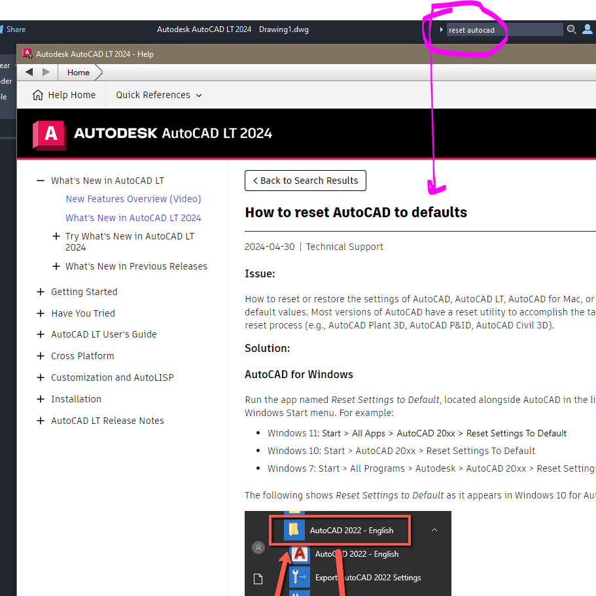Navigate back with the left arrow in Help
Image resolution: width=596 pixels, height=596 pixels.
pyautogui.click(x=29, y=72)
